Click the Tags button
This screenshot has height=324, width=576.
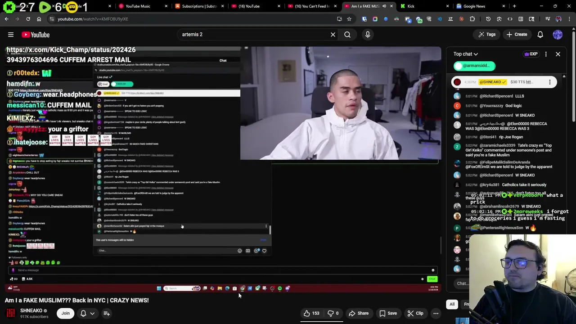(486, 35)
